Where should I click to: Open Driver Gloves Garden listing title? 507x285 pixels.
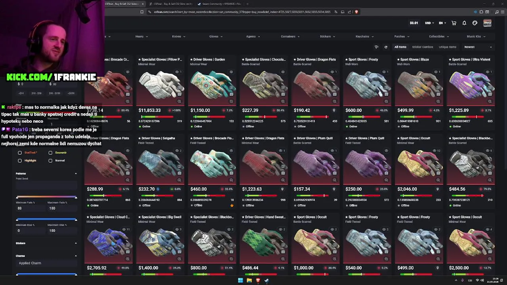point(208,59)
